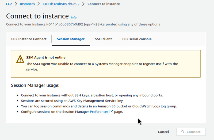Click the Session Manager usage heading
The height and width of the screenshot is (140, 214).
(x=35, y=85)
